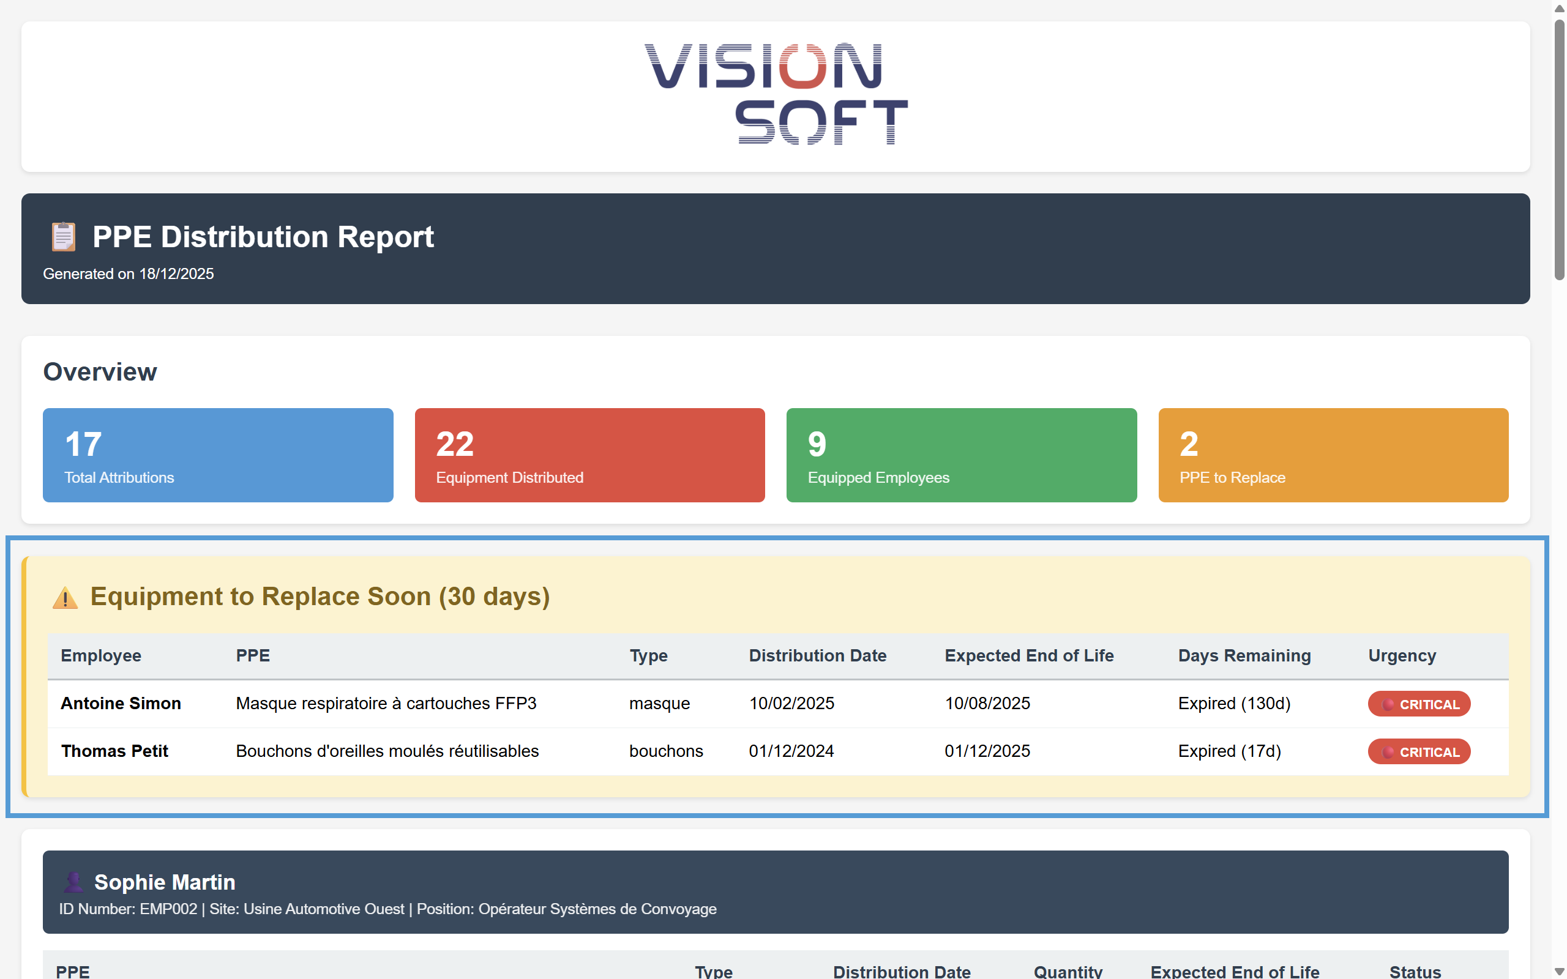
Task: Click the warning triangle icon
Action: [x=65, y=597]
